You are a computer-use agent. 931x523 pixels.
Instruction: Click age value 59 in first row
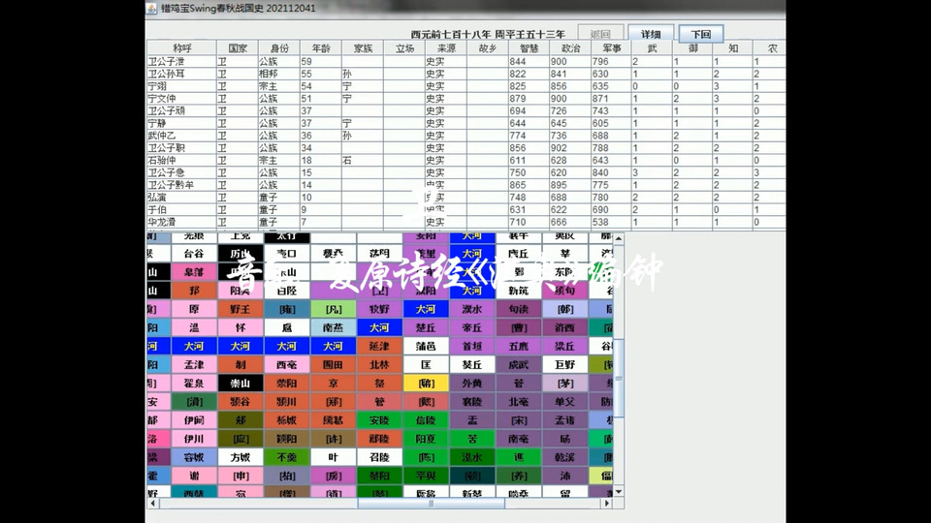321,61
